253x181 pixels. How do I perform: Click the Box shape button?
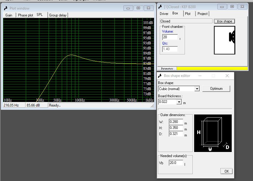[x=225, y=21]
